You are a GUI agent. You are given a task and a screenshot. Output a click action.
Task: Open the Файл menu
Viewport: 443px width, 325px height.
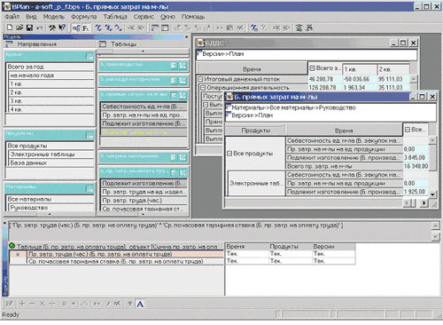12,17
